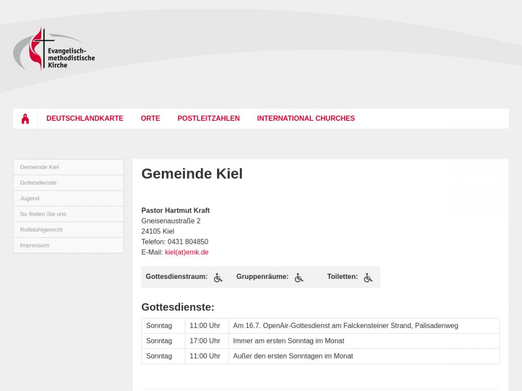Viewport: 522px width, 391px height.
Task: Open Gottesdienste in the sidebar
Action: click(38, 183)
